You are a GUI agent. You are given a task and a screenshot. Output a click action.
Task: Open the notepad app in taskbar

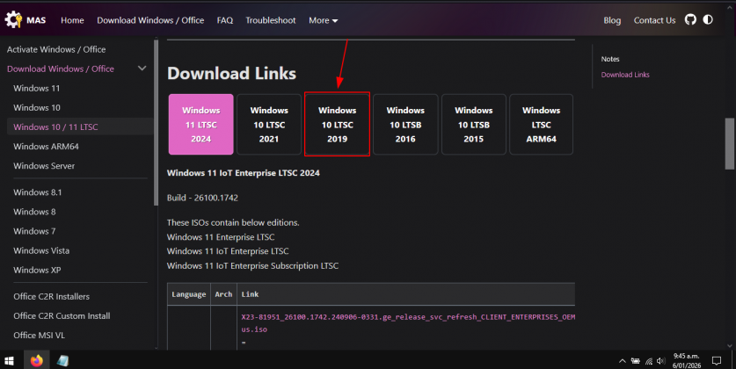62,360
